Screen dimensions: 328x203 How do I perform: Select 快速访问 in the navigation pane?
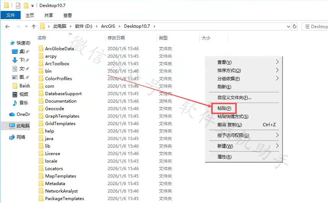20,43
